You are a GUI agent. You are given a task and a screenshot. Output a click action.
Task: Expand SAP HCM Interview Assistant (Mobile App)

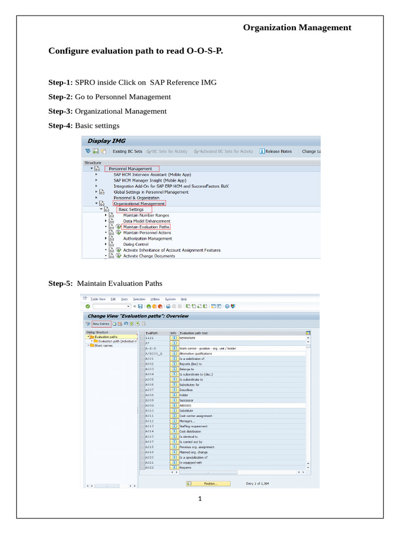tap(96, 174)
